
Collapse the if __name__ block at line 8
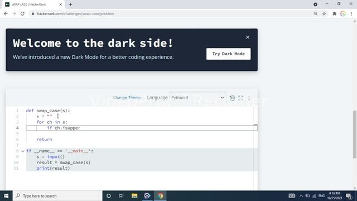pyautogui.click(x=23, y=151)
